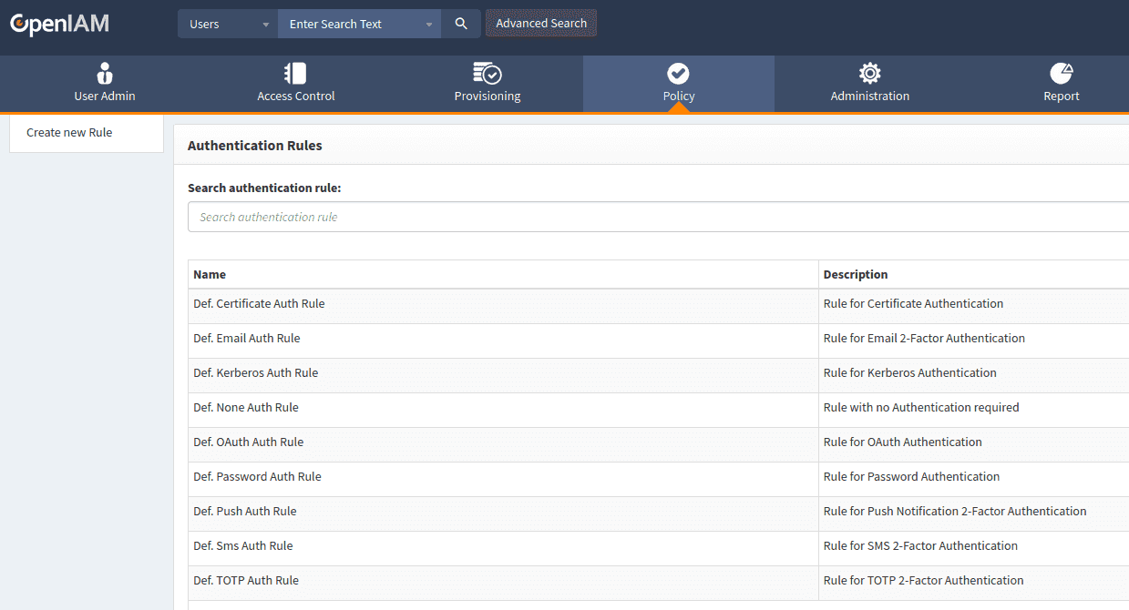Image resolution: width=1129 pixels, height=610 pixels.
Task: Click the Report pie chart icon
Action: [x=1061, y=74]
